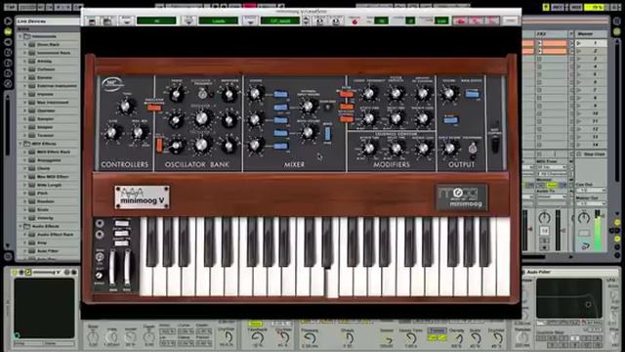Expand the Operator item
This screenshot has width=625, height=352.
coord(25,110)
